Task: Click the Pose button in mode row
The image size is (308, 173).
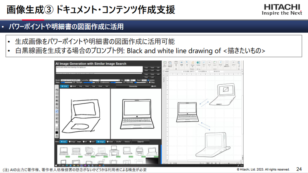Action: click(x=87, y=86)
